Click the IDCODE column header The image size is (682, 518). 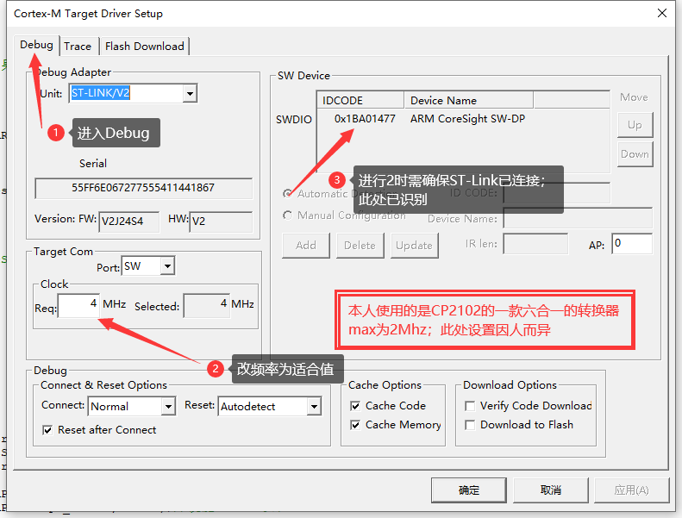point(360,101)
